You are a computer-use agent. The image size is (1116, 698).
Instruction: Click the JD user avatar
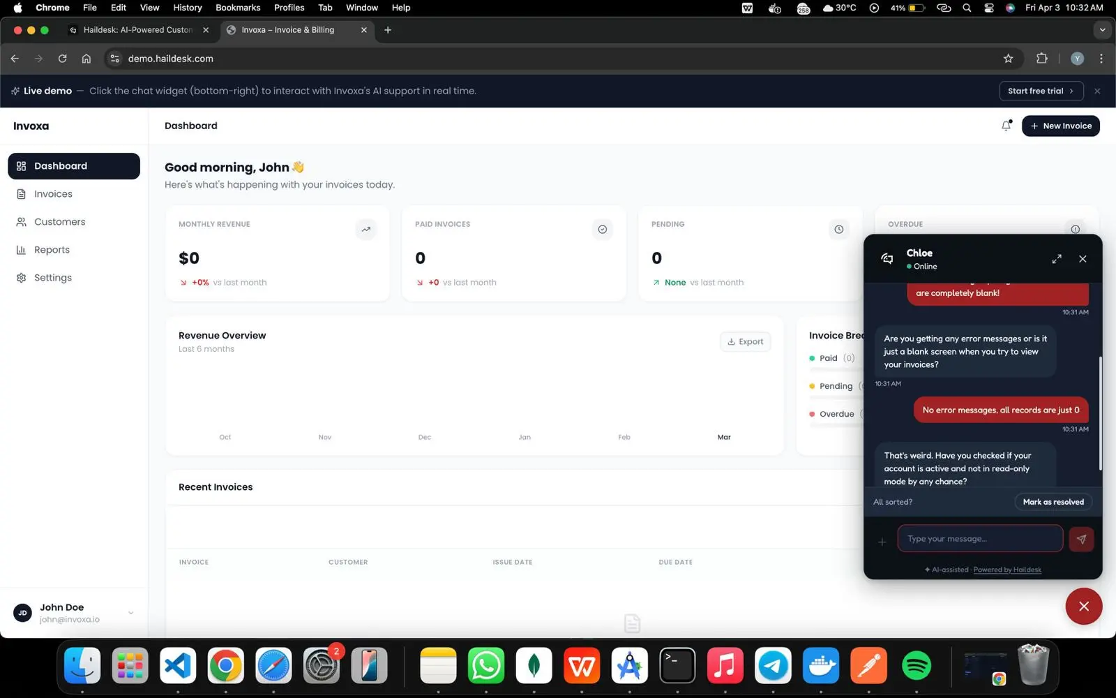click(22, 613)
